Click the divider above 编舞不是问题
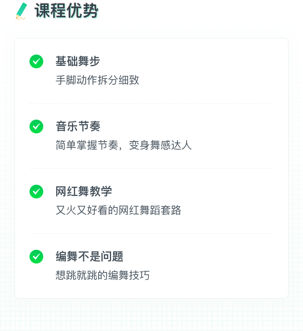This screenshot has width=303, height=331. (151, 234)
